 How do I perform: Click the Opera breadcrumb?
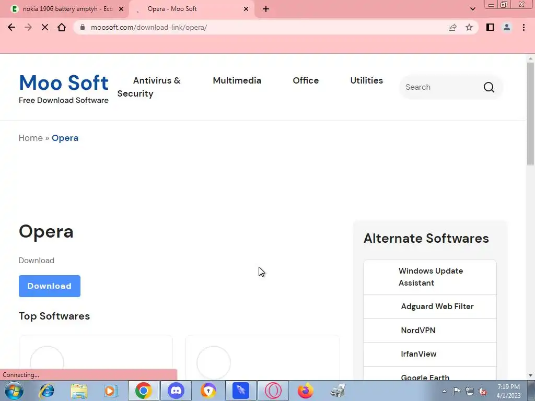[x=65, y=138]
